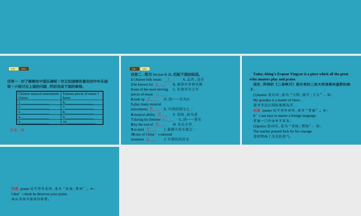Click option 'H. 音乐才华'
Image resolution: width=361 pixels, height=216 pixels.
(x=182, y=125)
